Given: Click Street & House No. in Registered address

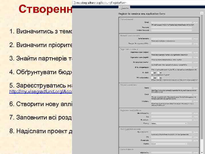Looking at the screenshot, I should [x=171, y=113].
